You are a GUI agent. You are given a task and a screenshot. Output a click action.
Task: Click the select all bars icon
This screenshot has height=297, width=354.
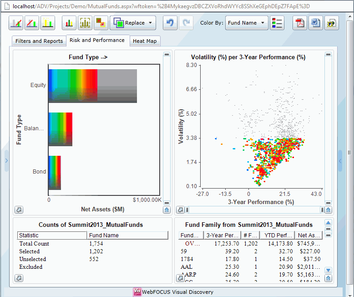(69, 23)
